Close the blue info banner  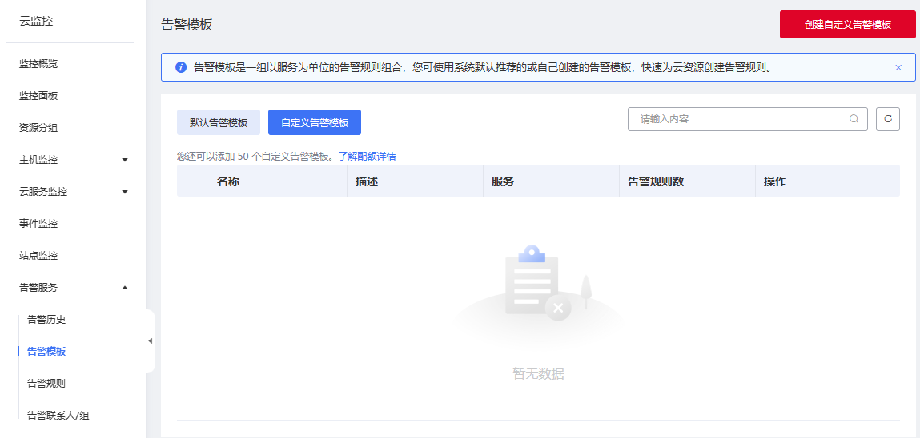click(898, 68)
